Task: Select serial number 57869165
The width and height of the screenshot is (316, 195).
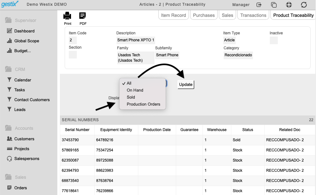Action: (70, 150)
